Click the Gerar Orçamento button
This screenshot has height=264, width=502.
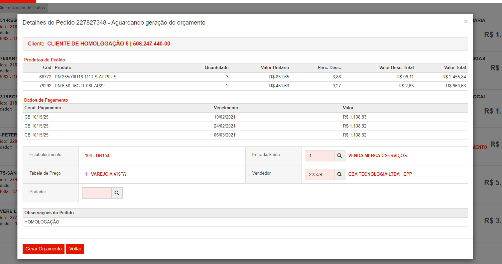(44, 249)
